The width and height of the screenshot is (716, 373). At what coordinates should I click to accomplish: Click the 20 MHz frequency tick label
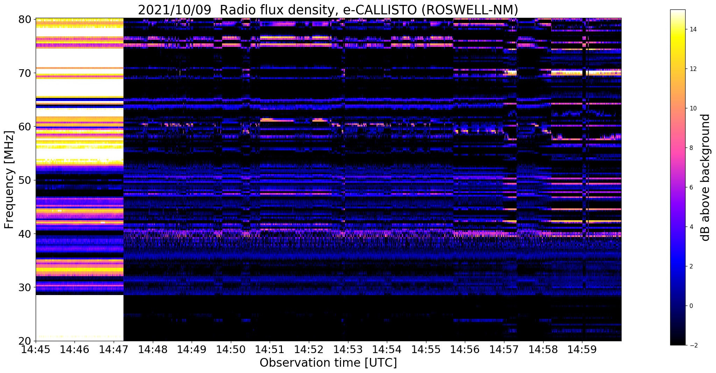tap(24, 341)
